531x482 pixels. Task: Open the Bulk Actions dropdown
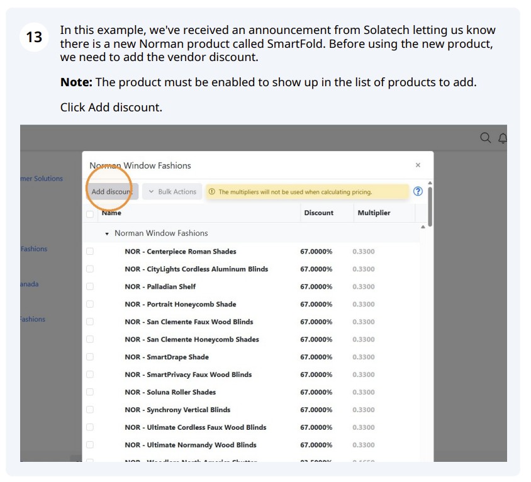pyautogui.click(x=172, y=191)
